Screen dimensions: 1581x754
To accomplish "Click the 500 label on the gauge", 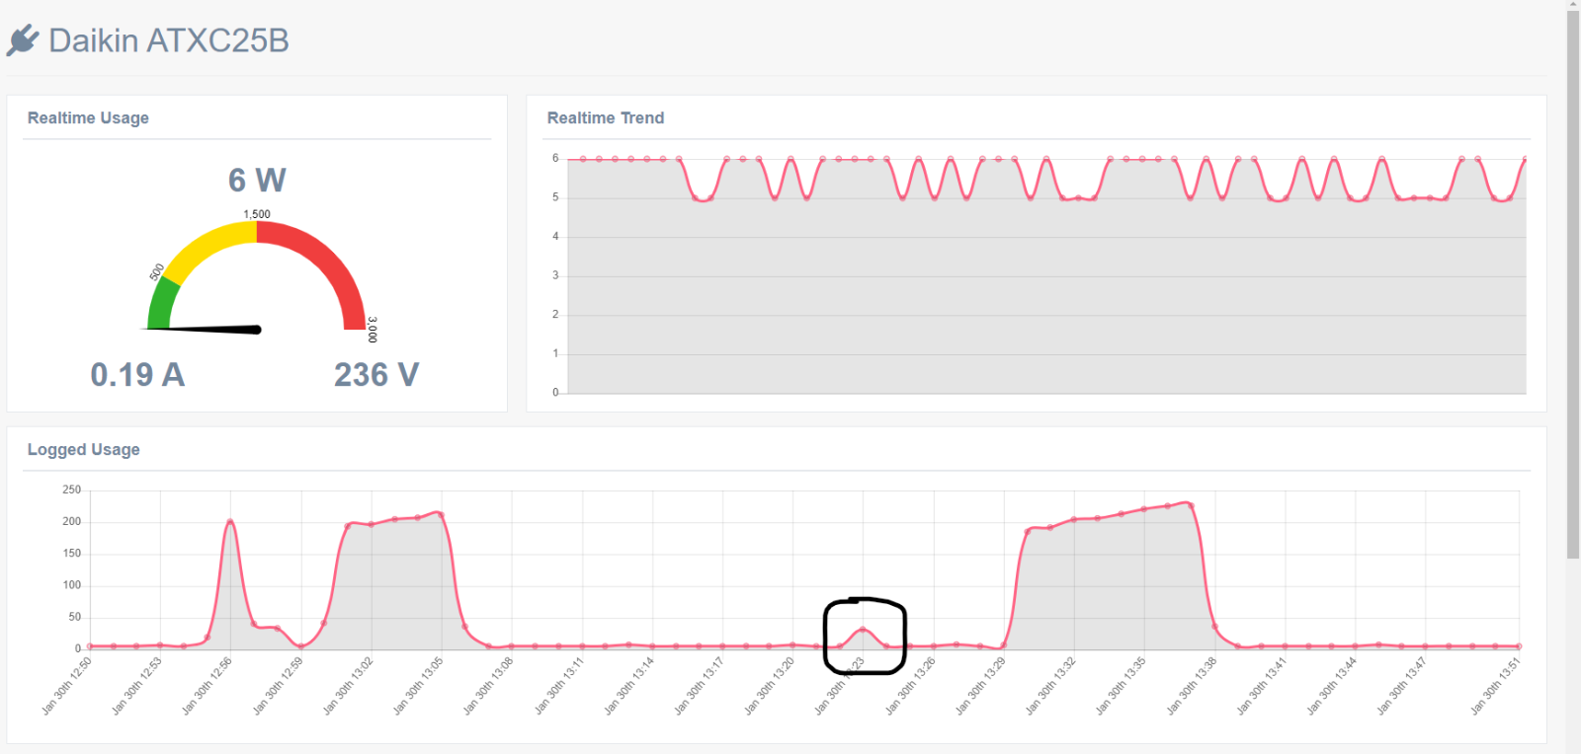I will [156, 271].
